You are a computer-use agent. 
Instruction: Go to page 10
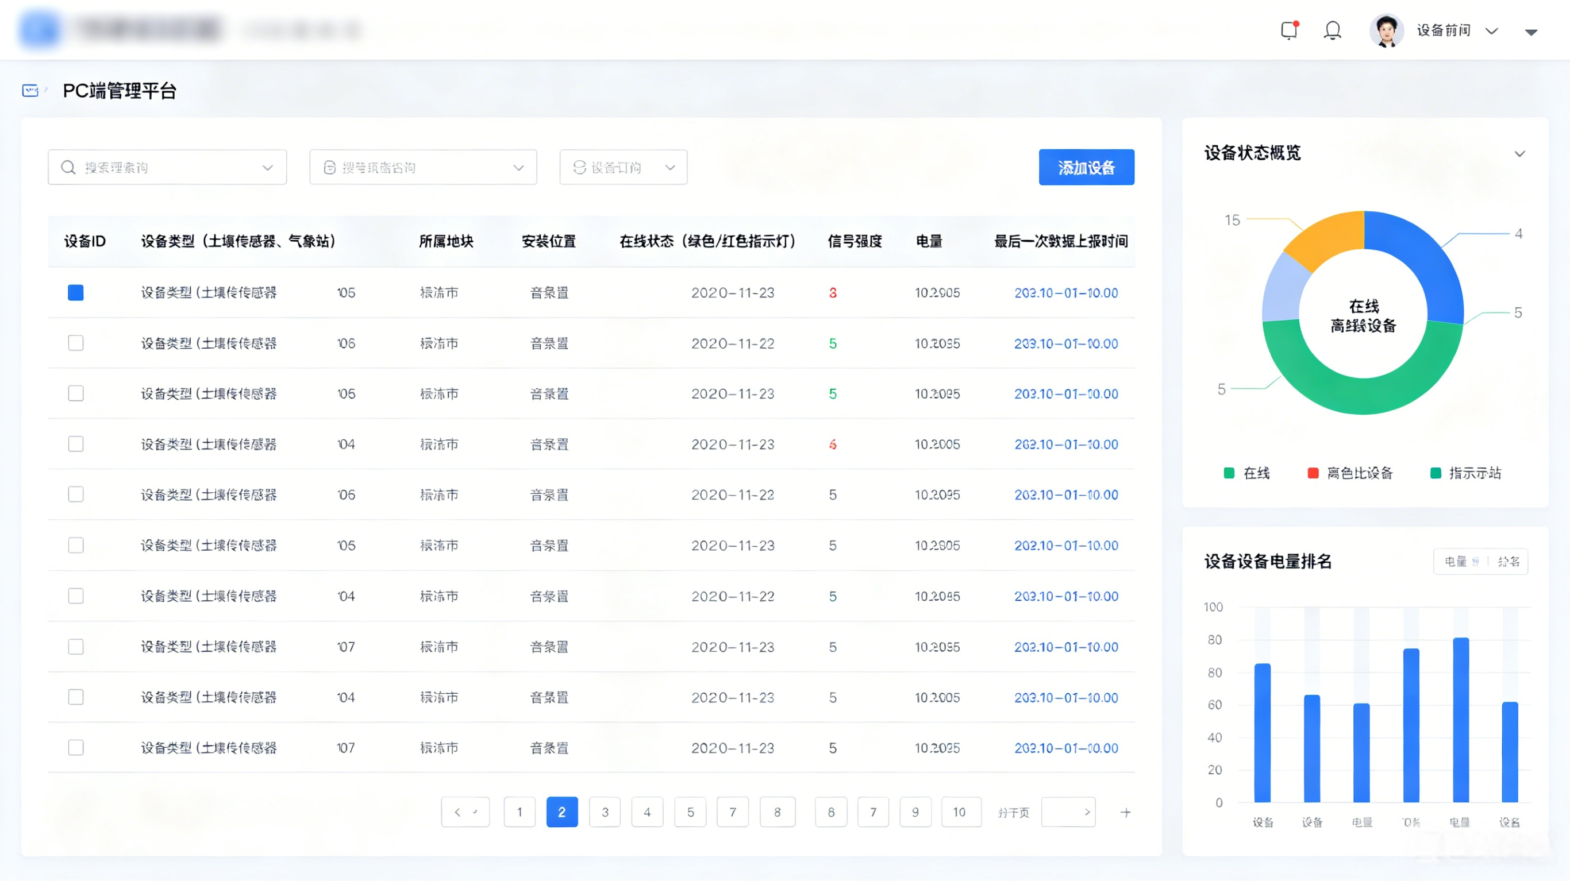pyautogui.click(x=961, y=812)
